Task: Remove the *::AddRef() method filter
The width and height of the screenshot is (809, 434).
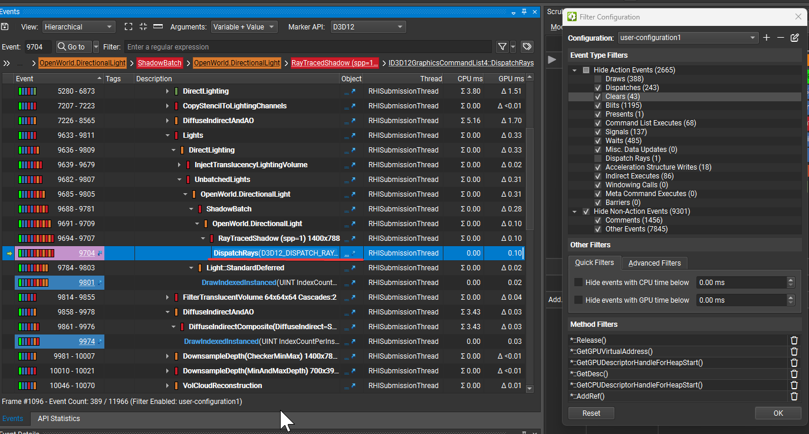Action: click(x=794, y=396)
